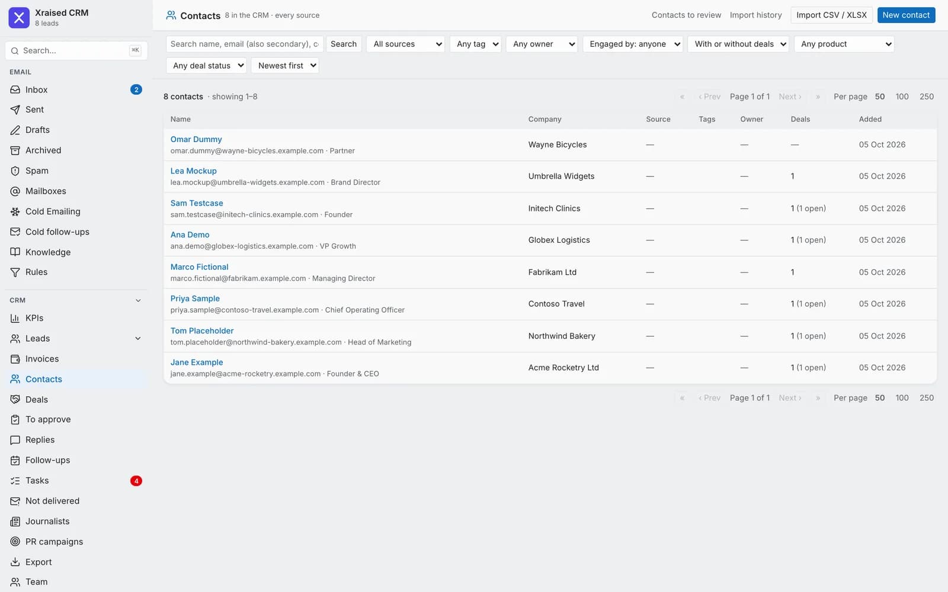Open the Any deal status dropdown
The width and height of the screenshot is (948, 592).
(206, 66)
